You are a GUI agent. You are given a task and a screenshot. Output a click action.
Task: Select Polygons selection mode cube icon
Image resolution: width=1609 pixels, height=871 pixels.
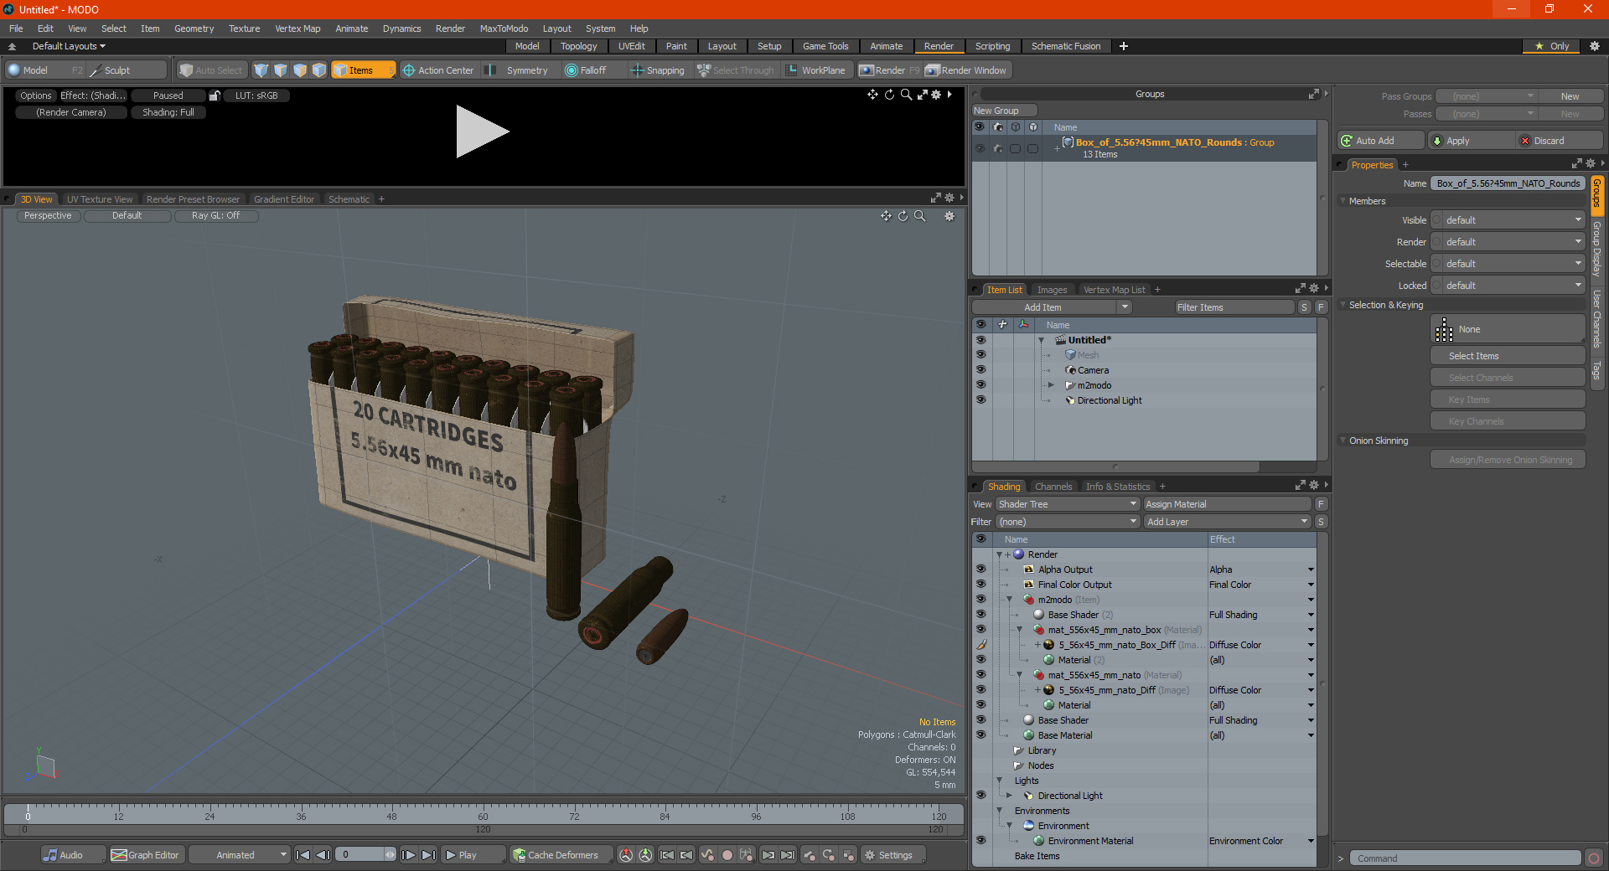tap(300, 70)
